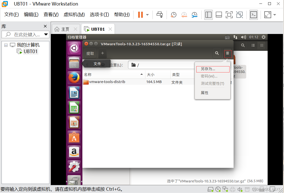Launch Firefox from the dock
Screen dimensions: 284x193
point(74,78)
